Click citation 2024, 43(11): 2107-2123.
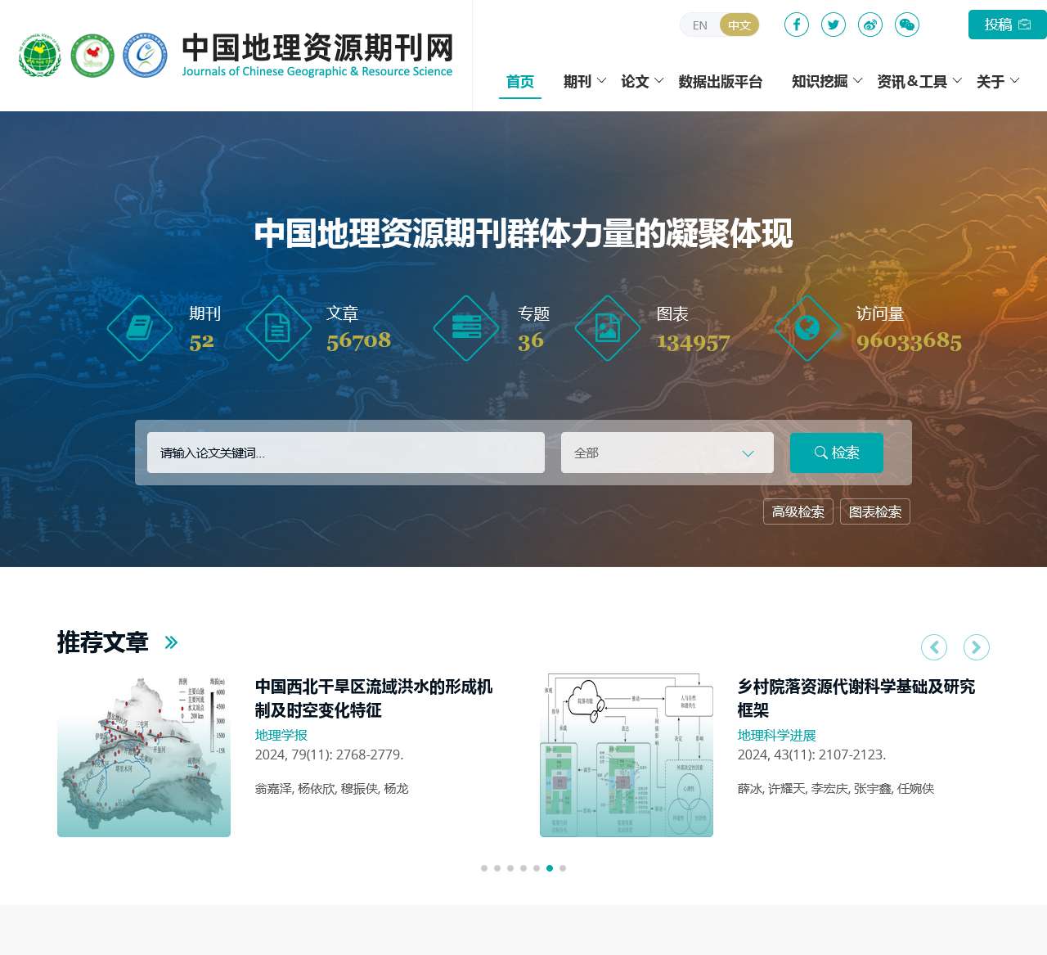This screenshot has height=955, width=1047. (x=812, y=755)
